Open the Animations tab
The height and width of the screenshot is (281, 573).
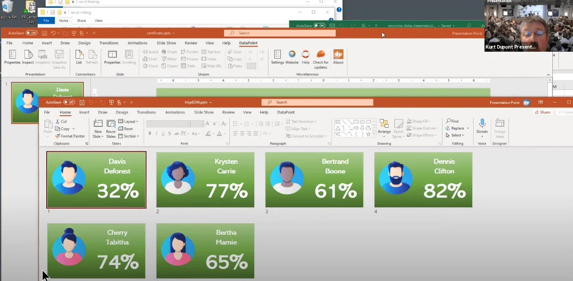pos(175,112)
